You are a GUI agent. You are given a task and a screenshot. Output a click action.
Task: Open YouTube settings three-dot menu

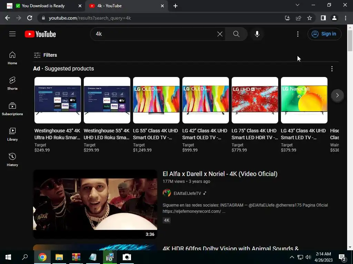coord(297,34)
